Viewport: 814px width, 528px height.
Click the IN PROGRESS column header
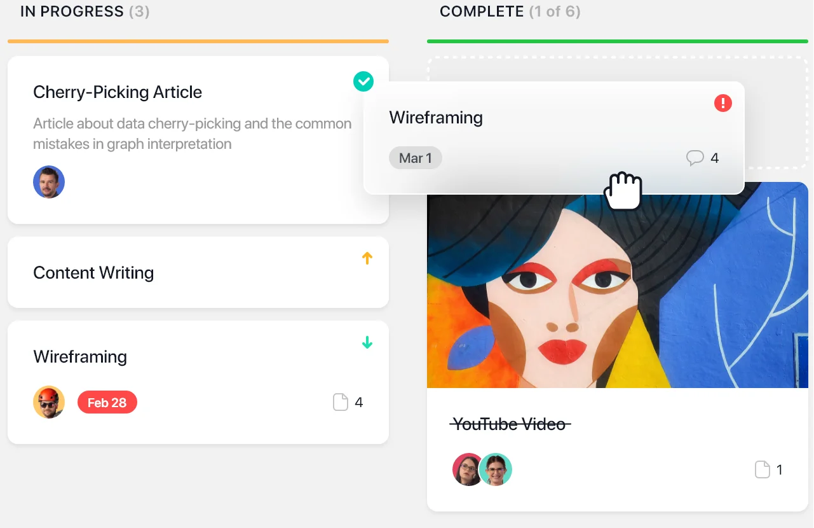72,11
